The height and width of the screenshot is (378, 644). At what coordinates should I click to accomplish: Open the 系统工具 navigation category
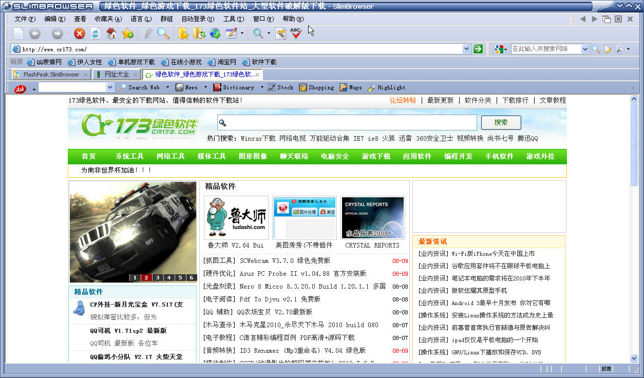pyautogui.click(x=129, y=156)
